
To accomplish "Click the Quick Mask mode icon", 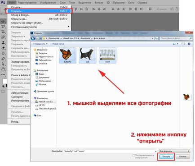I will tap(3, 91).
